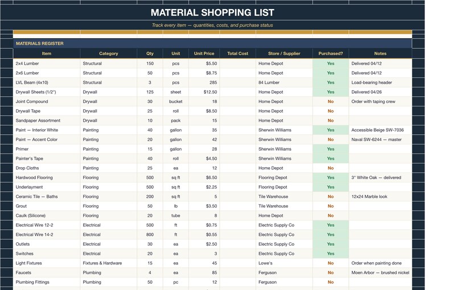Click the Unit Price column header
452x290 pixels.
coord(204,53)
